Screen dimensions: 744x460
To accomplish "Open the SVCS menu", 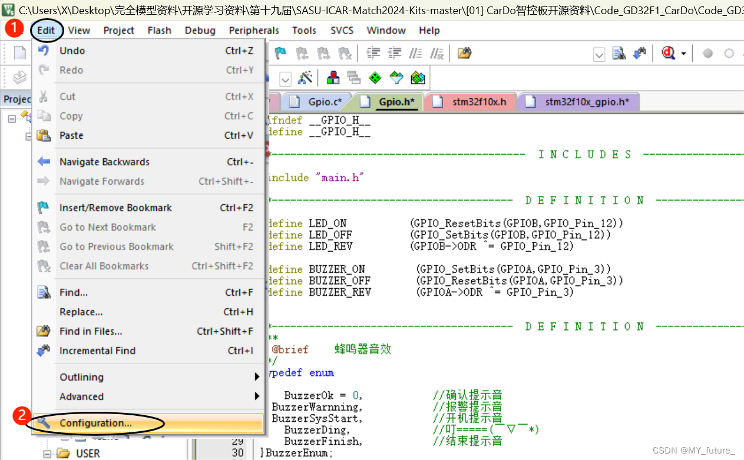I will coord(342,31).
